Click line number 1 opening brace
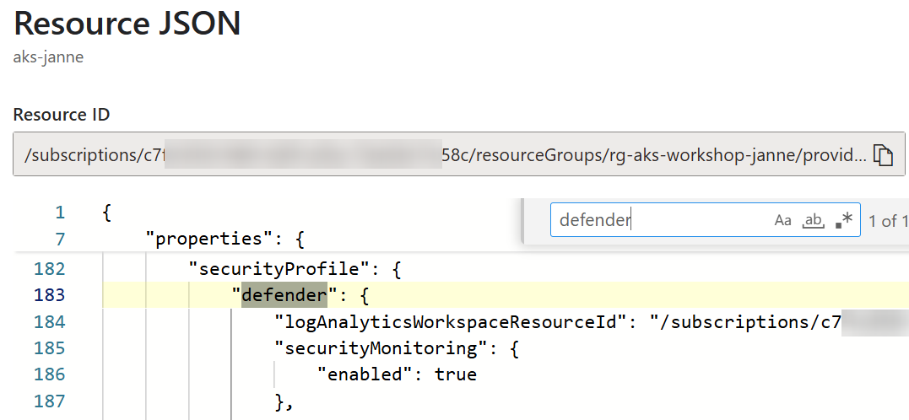This screenshot has height=420, width=909. point(106,213)
